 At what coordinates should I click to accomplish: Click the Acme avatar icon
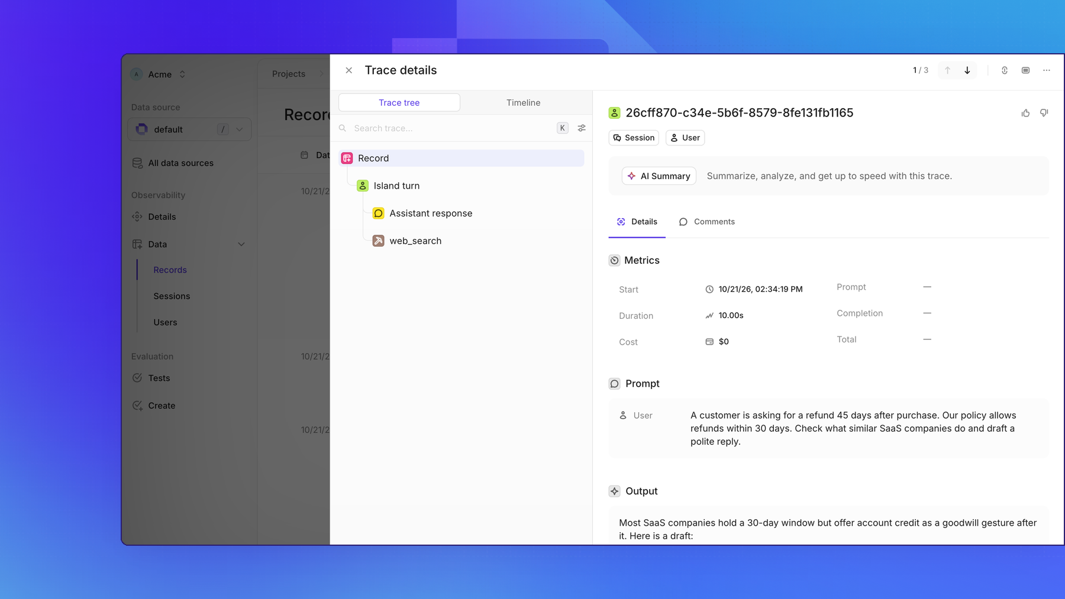pos(137,74)
